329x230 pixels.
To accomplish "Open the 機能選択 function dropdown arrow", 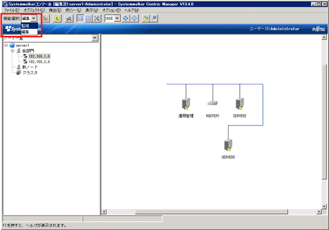I will click(34, 19).
